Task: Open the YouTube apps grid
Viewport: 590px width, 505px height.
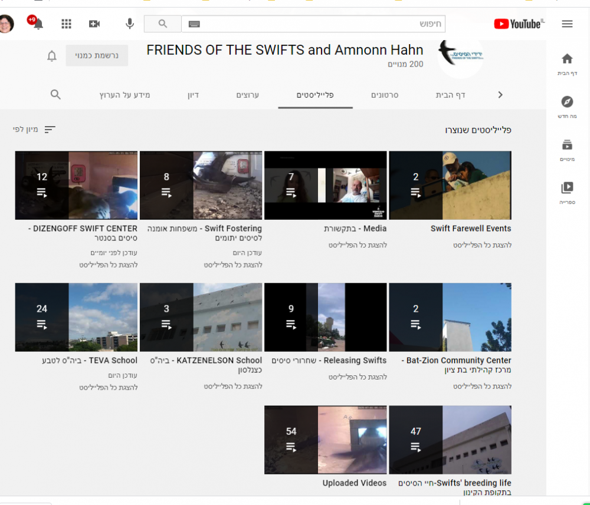Action: [x=66, y=24]
